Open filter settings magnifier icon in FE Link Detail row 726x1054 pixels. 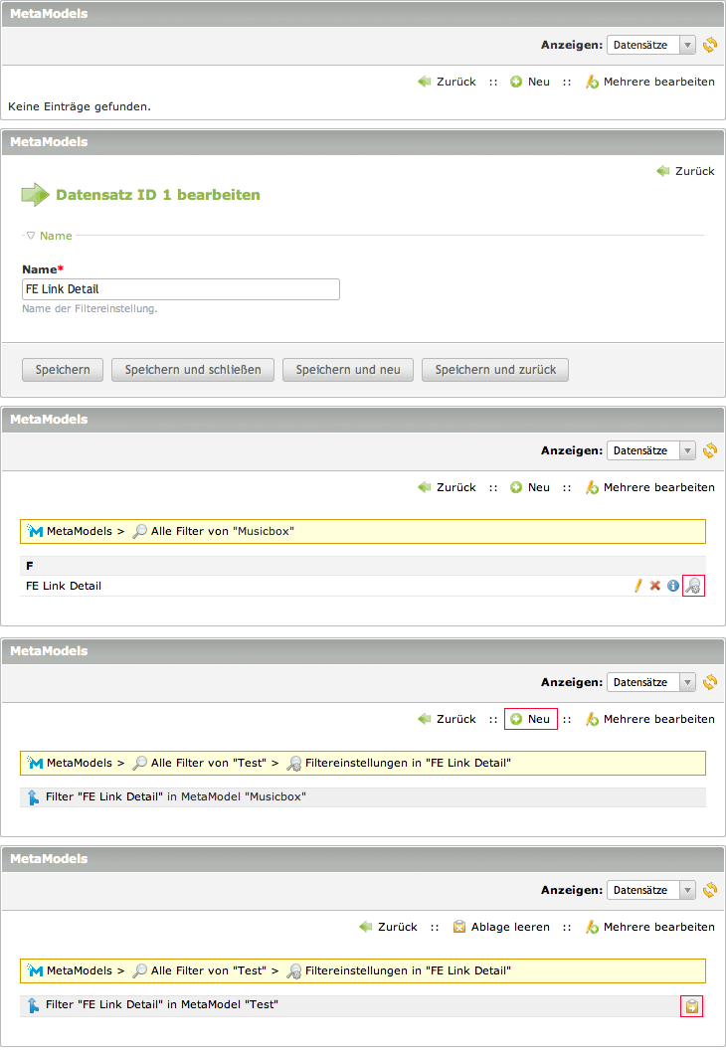693,586
